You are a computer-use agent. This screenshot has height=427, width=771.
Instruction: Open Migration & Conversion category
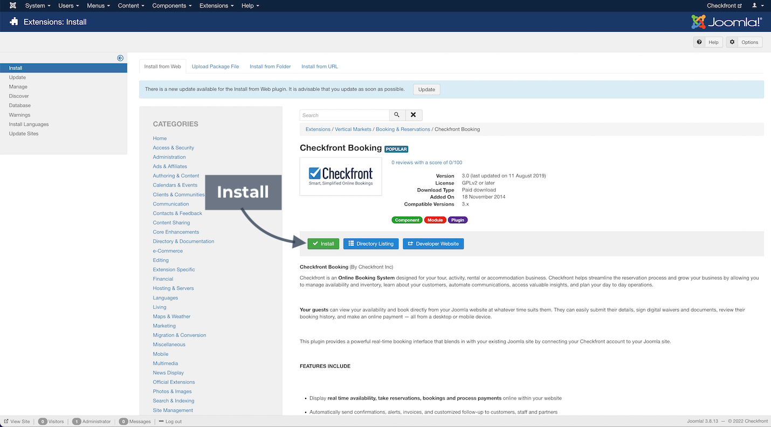pyautogui.click(x=180, y=335)
